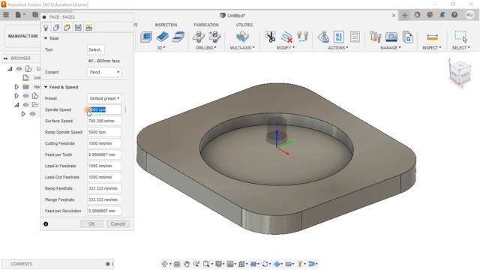
Task: Open the Multi-Axis dropdown menu
Action: coord(242,48)
